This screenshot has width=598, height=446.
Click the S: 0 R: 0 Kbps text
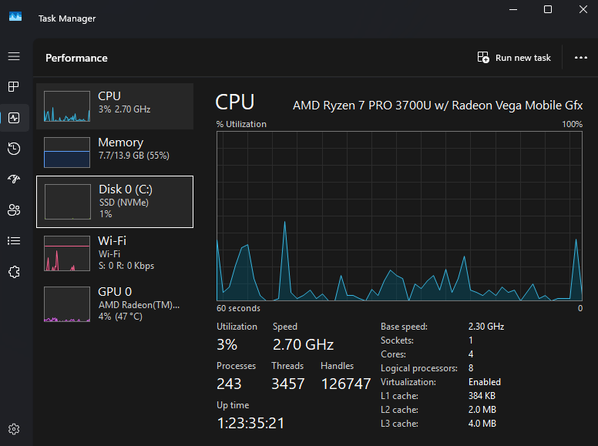pos(126,266)
